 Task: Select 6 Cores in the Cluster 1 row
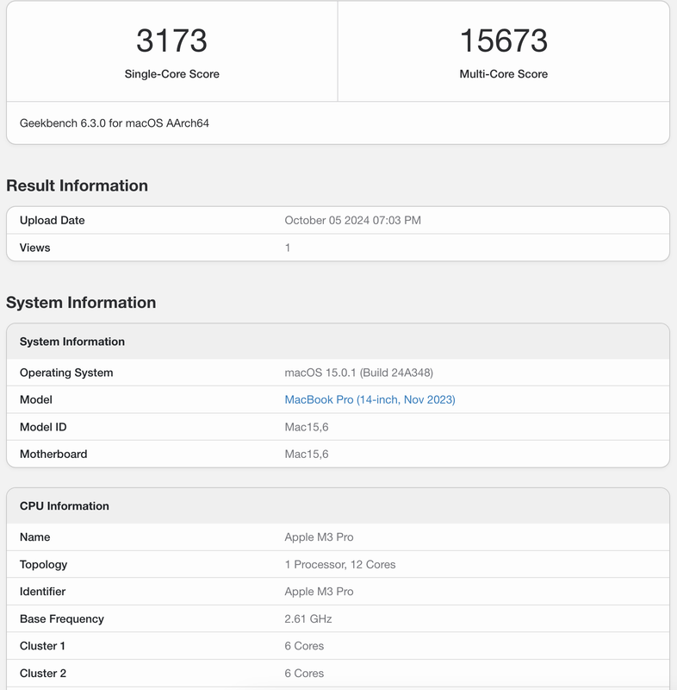point(304,646)
